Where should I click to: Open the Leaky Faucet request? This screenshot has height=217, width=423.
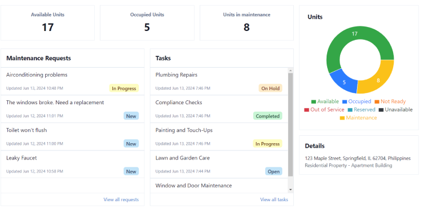tap(72, 165)
